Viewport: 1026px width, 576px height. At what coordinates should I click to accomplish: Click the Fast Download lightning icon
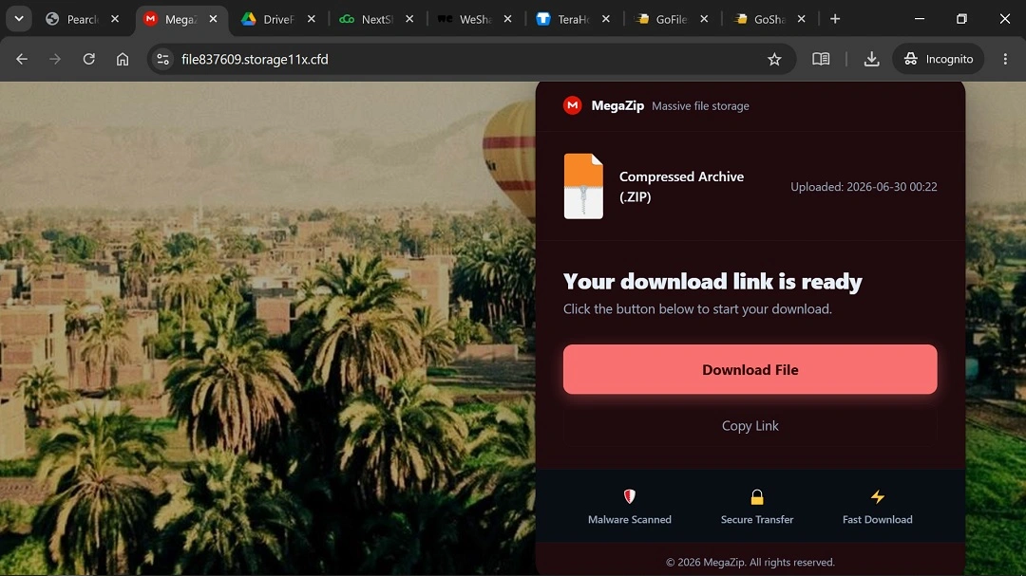pos(878,497)
